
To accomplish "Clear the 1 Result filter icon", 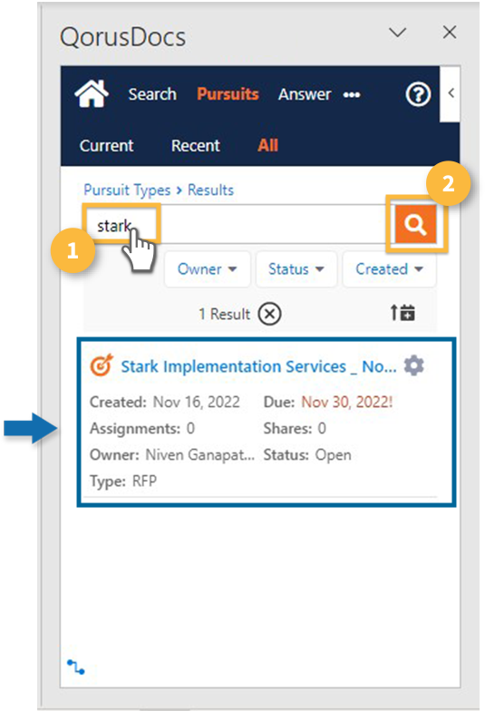I will pyautogui.click(x=270, y=314).
